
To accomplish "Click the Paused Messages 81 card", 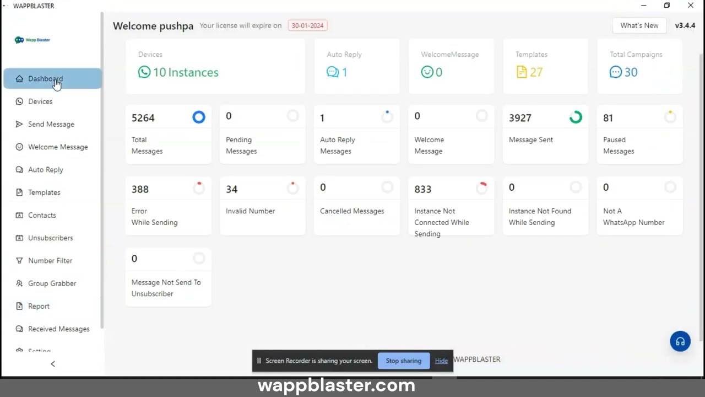I will [x=639, y=134].
